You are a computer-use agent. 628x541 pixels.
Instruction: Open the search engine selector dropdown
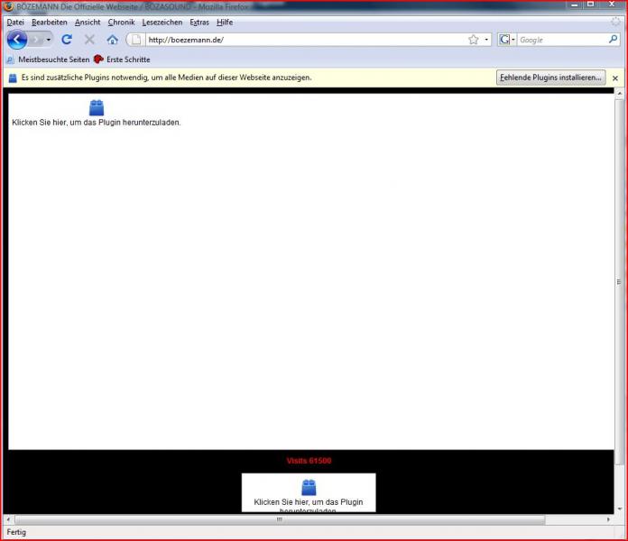(507, 40)
